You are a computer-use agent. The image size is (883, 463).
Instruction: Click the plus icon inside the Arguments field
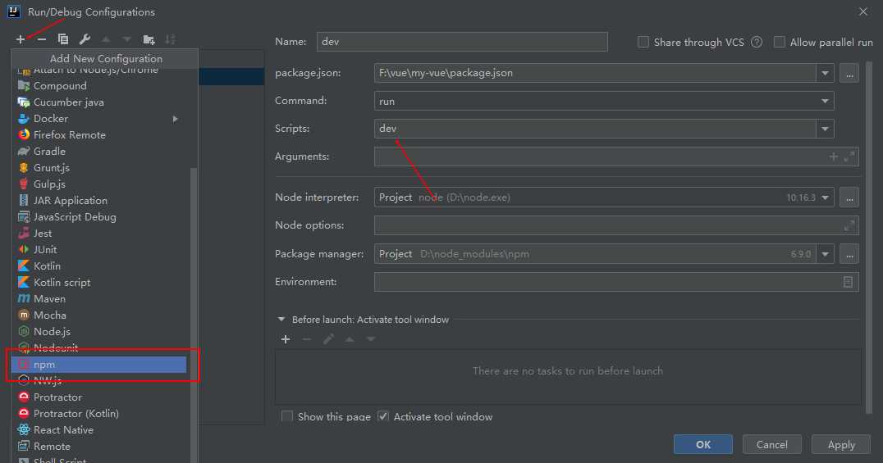pos(834,157)
